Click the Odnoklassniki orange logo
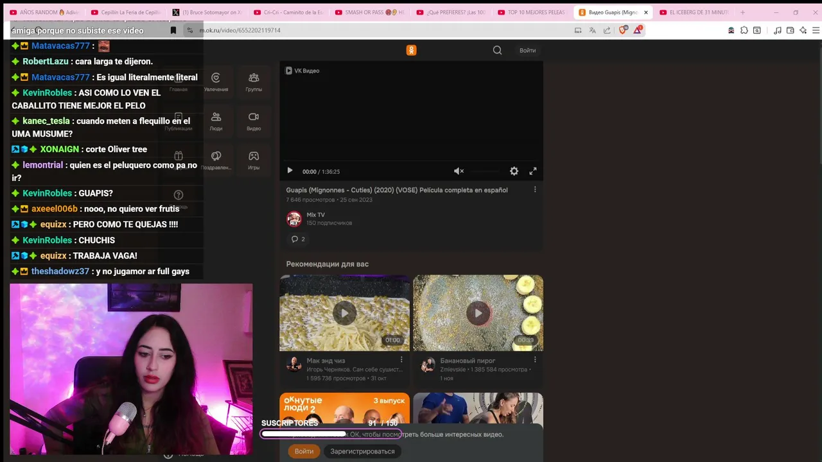822x462 pixels. 411,50
